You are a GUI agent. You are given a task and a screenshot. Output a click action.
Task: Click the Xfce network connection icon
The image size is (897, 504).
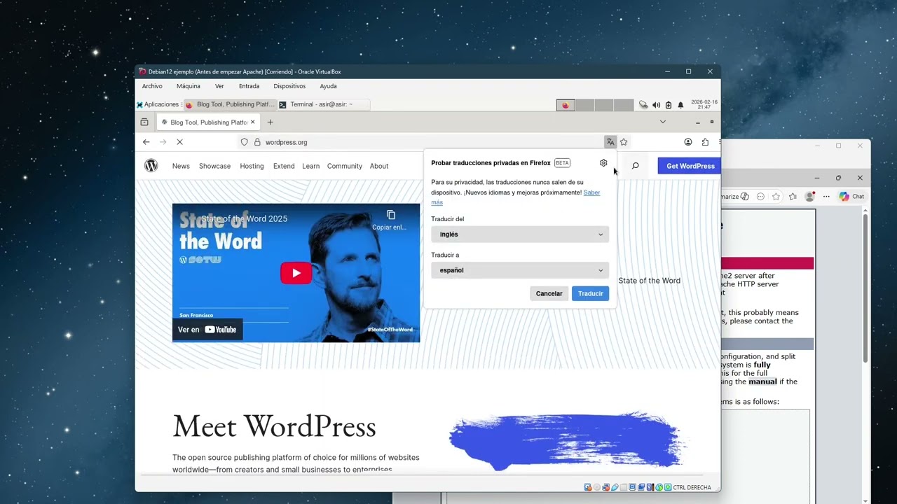[x=643, y=105]
